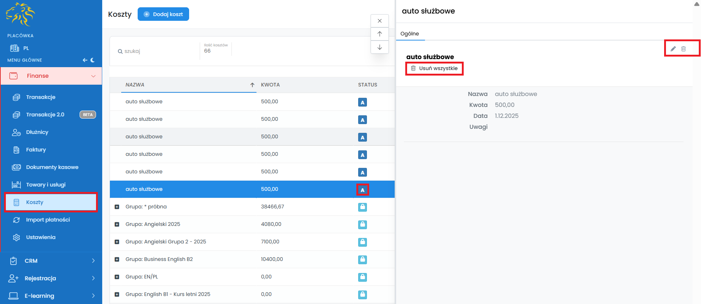Open the Faktury menu item
The height and width of the screenshot is (304, 701).
point(36,150)
